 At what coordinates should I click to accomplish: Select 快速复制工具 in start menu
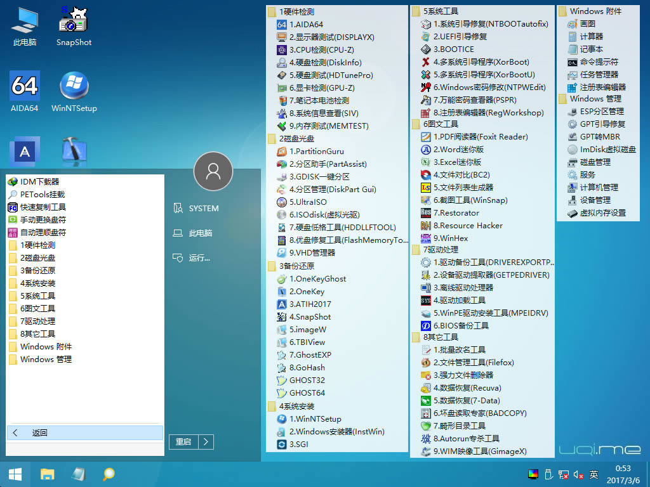[x=85, y=207]
